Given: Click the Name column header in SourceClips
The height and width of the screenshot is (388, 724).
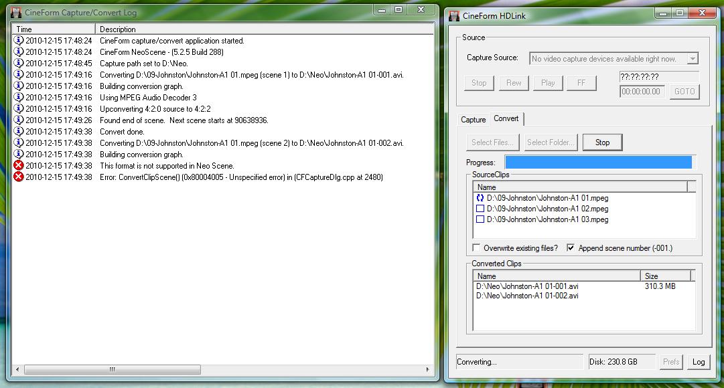Looking at the screenshot, I should point(581,187).
